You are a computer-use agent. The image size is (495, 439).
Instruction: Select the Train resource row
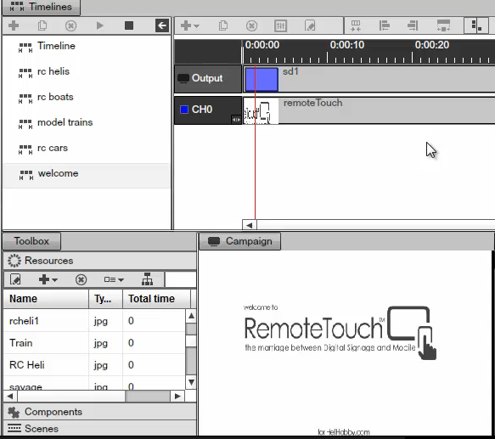point(94,343)
